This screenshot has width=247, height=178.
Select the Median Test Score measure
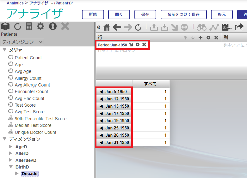coord(33,125)
